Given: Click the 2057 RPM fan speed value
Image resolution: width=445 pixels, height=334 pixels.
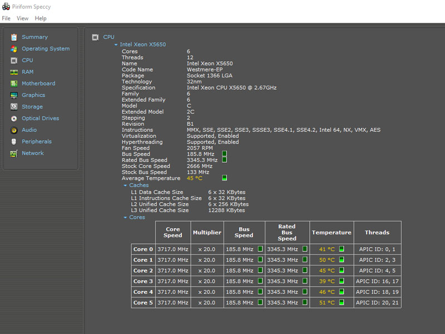Looking at the screenshot, I should 200,148.
